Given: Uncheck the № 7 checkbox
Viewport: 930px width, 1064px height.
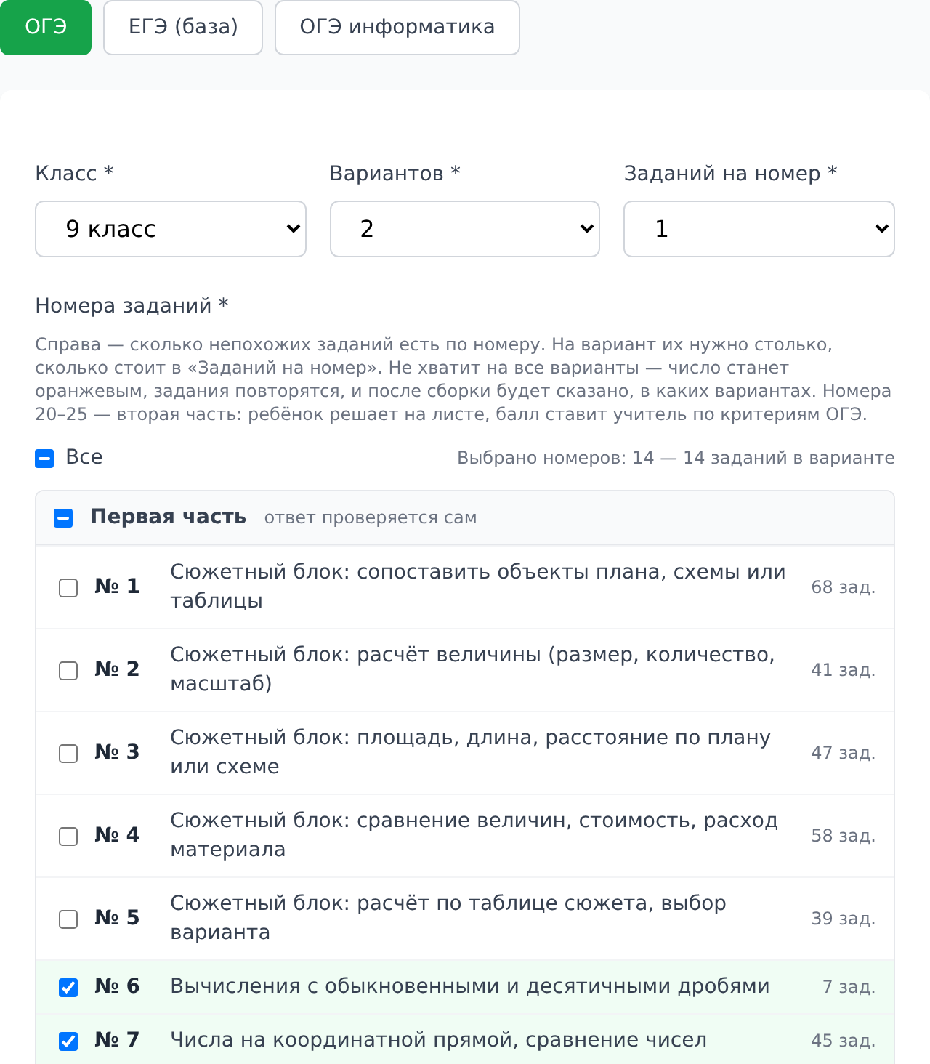Looking at the screenshot, I should [x=68, y=1041].
